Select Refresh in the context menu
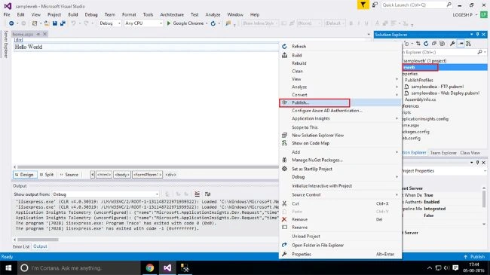This screenshot has height=275, width=490. tap(340, 46)
